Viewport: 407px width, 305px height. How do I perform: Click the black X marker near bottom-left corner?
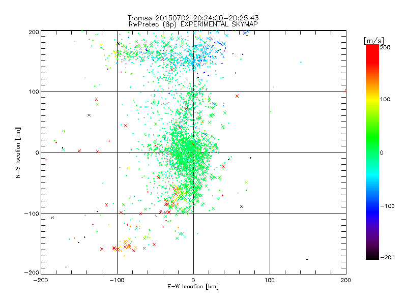pos(52,218)
